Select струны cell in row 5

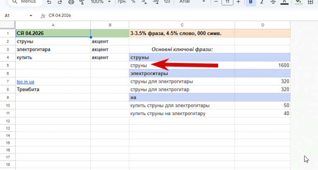(x=182, y=65)
